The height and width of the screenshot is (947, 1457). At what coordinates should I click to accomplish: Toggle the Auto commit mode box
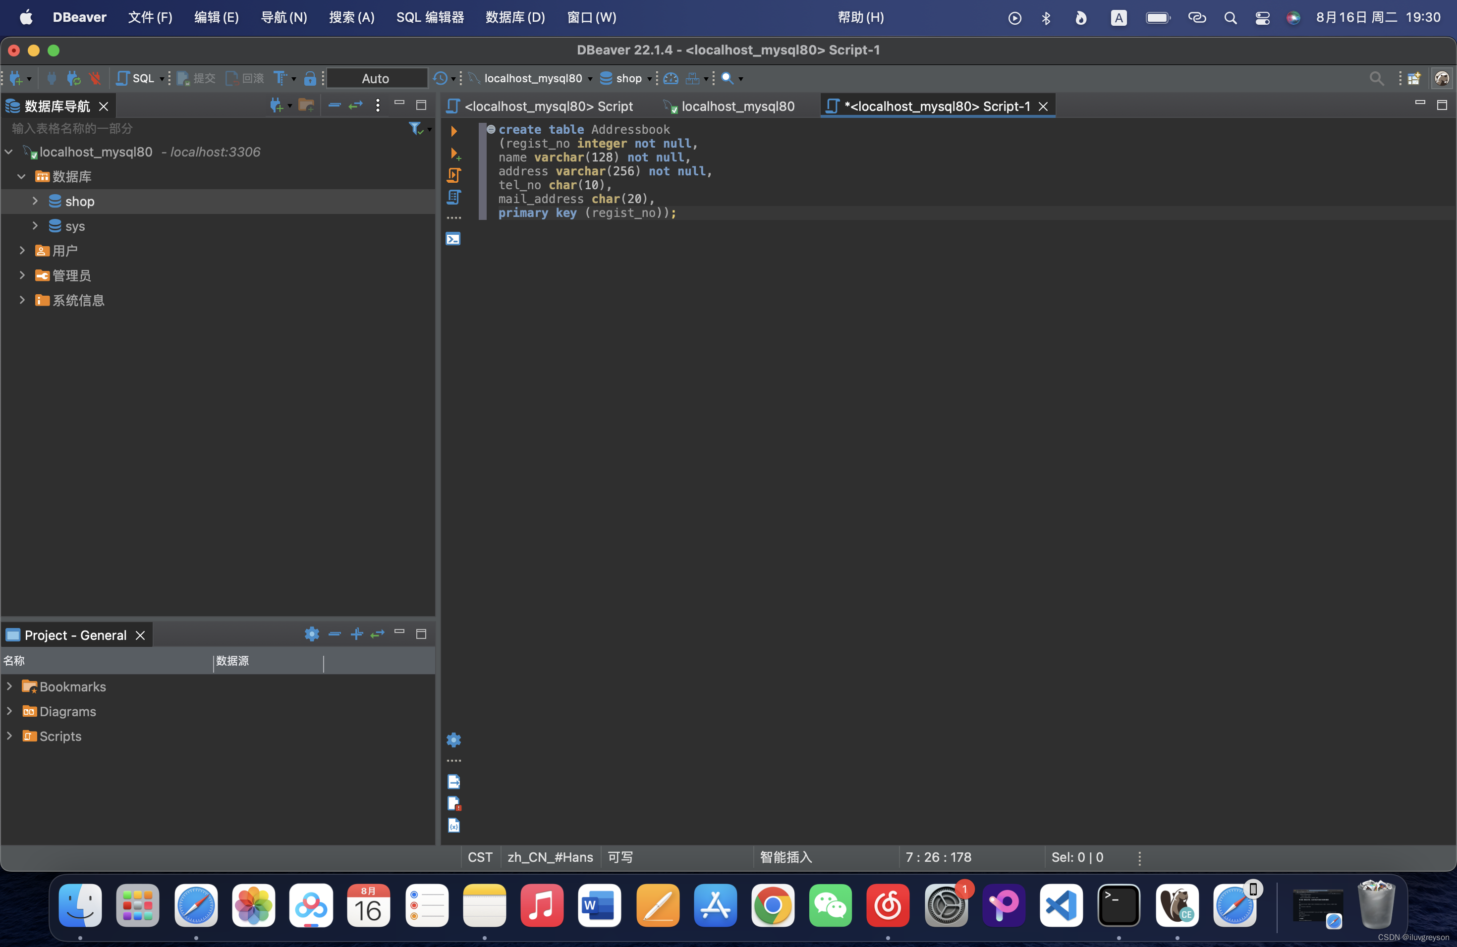coord(376,78)
